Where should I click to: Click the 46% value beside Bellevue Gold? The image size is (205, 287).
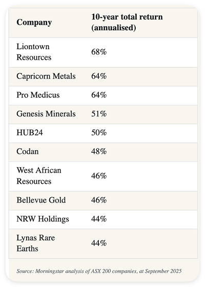99,200
